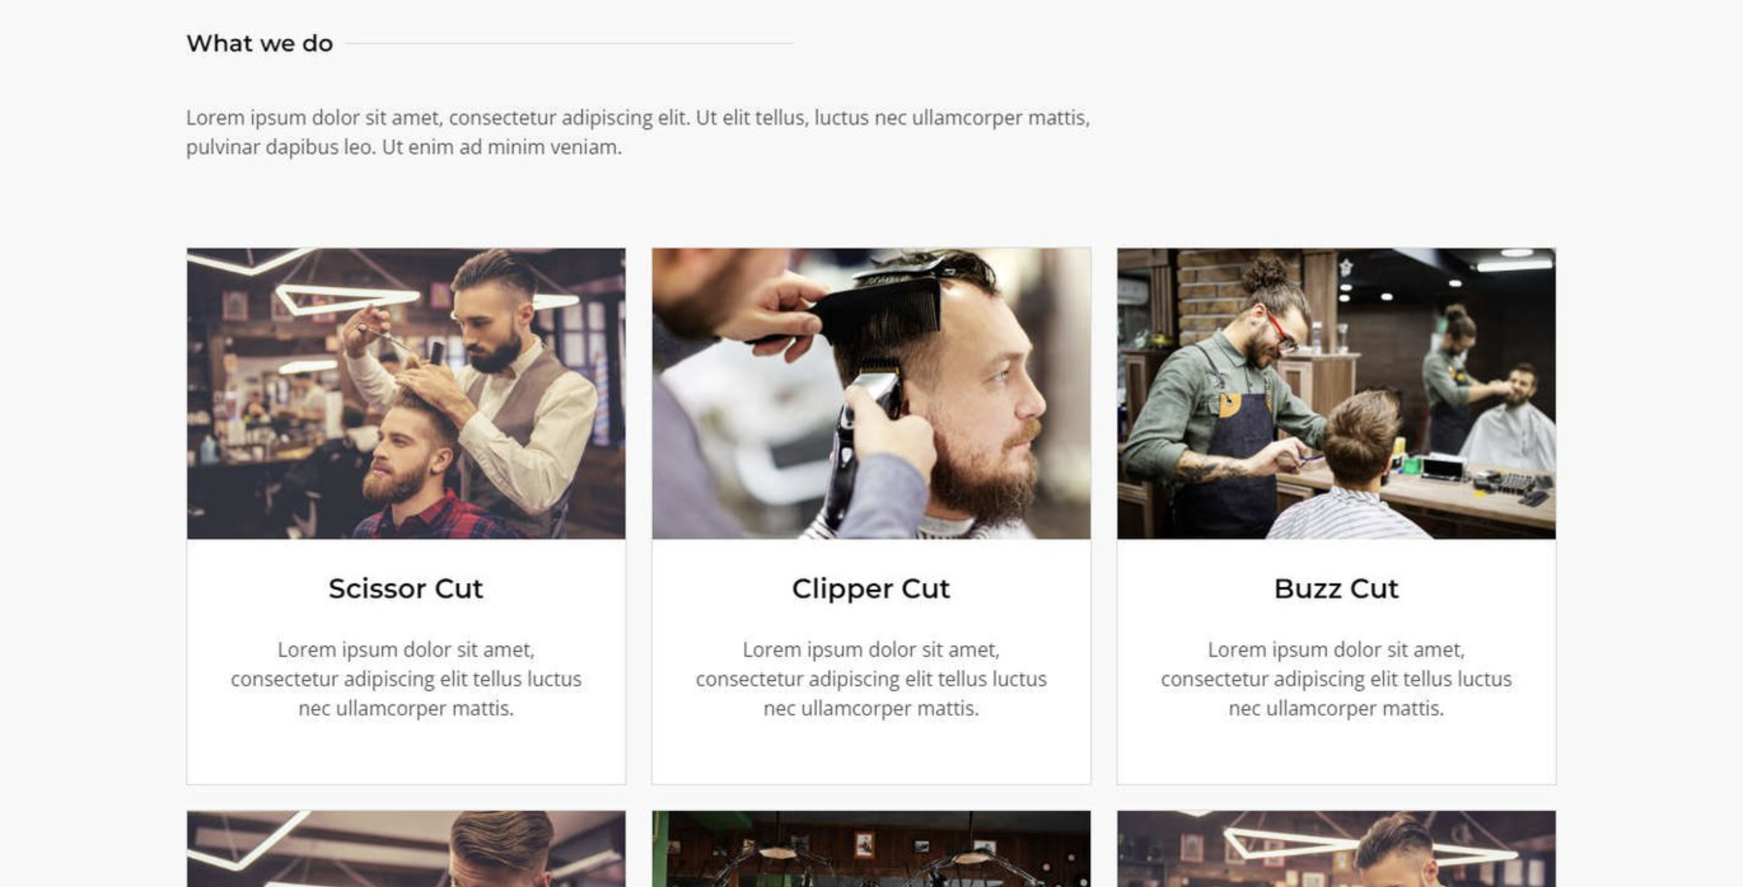Open the Buzz Cut photo
The image size is (1743, 887).
tap(1335, 394)
